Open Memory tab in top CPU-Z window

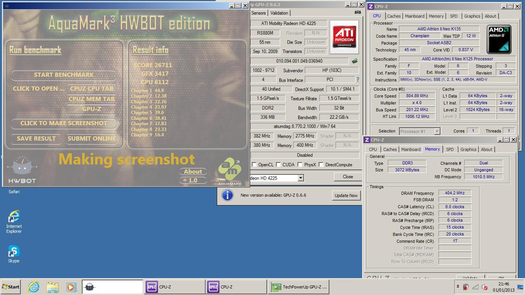[x=436, y=16]
